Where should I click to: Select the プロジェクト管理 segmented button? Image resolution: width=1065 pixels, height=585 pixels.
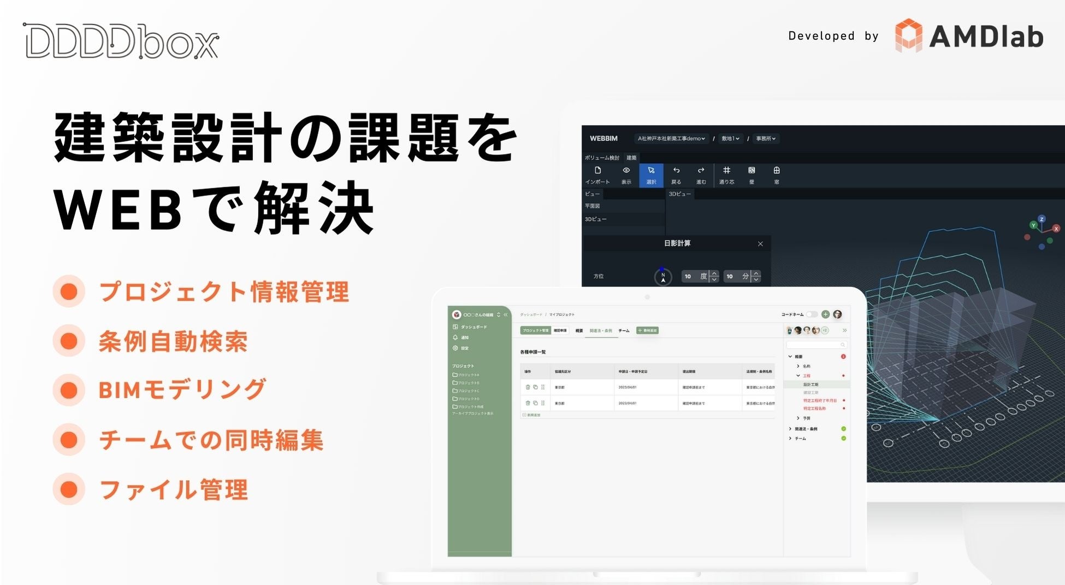535,331
